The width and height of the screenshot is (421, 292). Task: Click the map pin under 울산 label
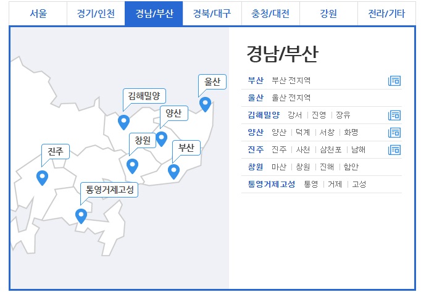click(x=205, y=104)
